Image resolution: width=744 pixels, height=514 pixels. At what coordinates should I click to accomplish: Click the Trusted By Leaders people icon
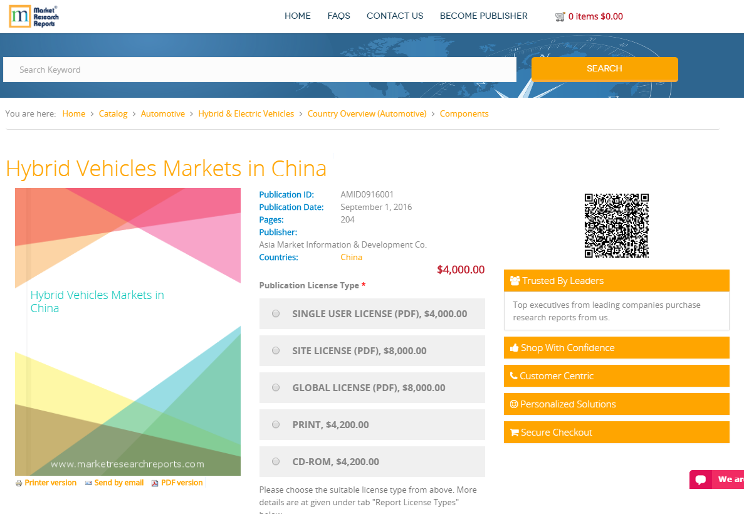coord(515,280)
